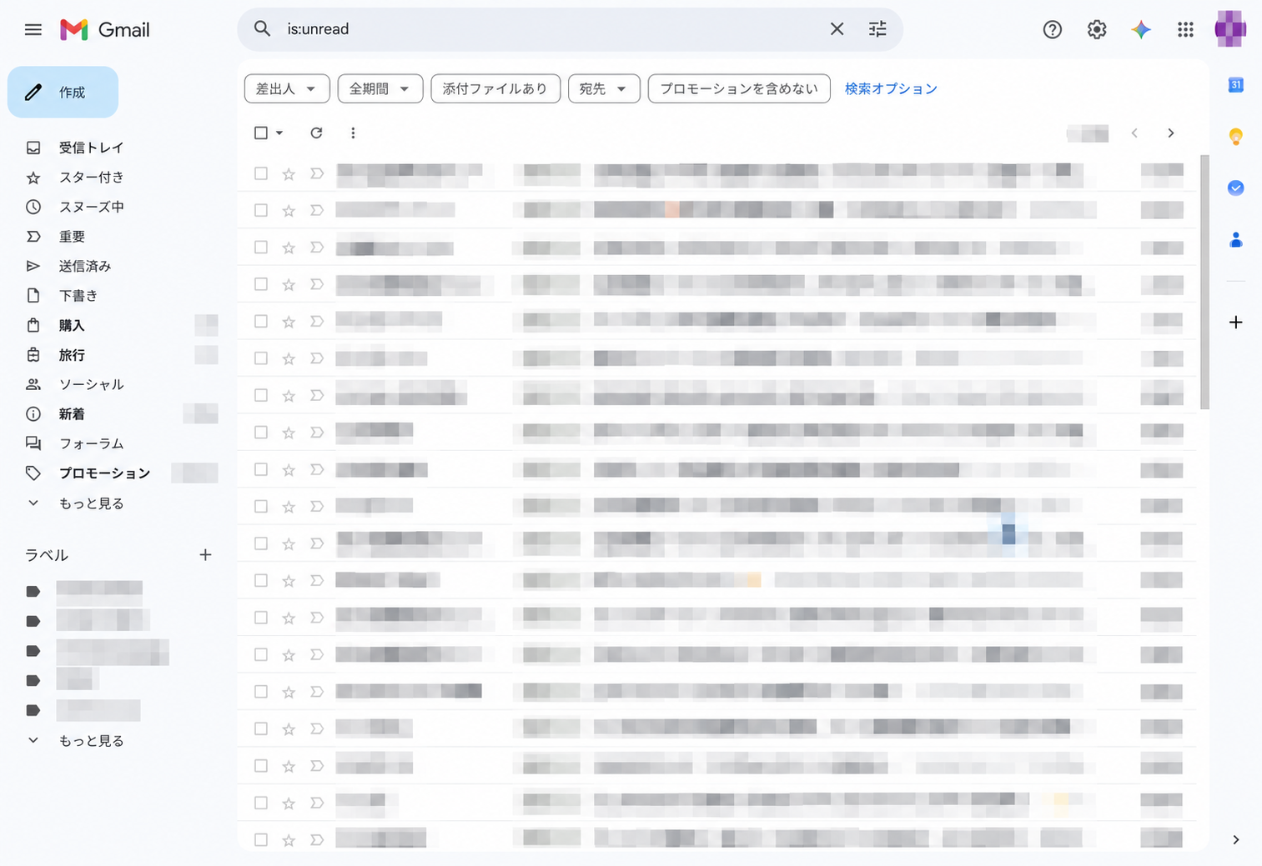Open the 差出人 filter dropdown
This screenshot has width=1262, height=866.
(287, 89)
